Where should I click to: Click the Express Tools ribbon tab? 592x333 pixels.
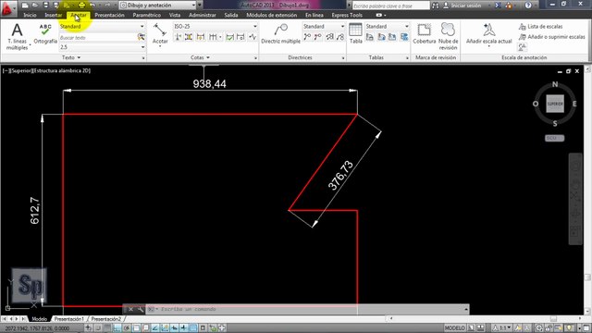(347, 15)
